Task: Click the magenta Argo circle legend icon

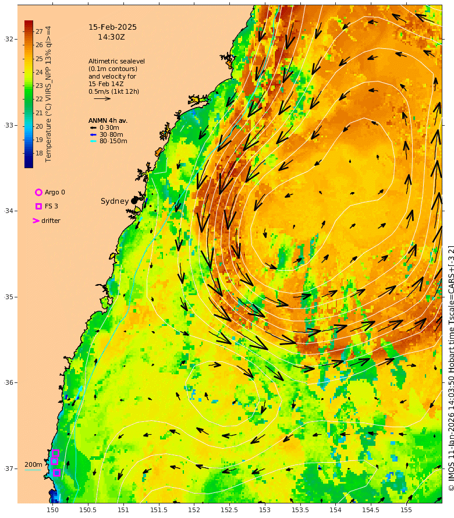Action: 38,192
